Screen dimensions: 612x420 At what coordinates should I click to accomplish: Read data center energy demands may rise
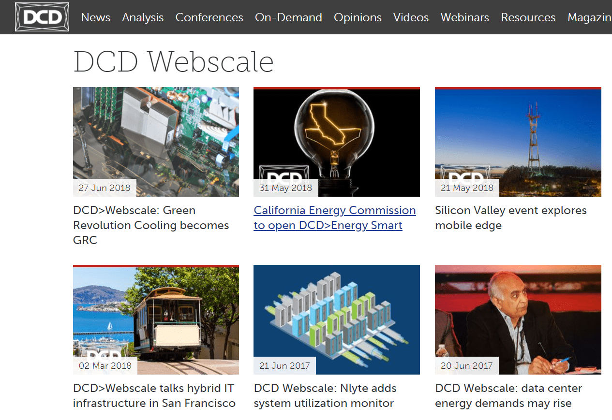coord(508,396)
